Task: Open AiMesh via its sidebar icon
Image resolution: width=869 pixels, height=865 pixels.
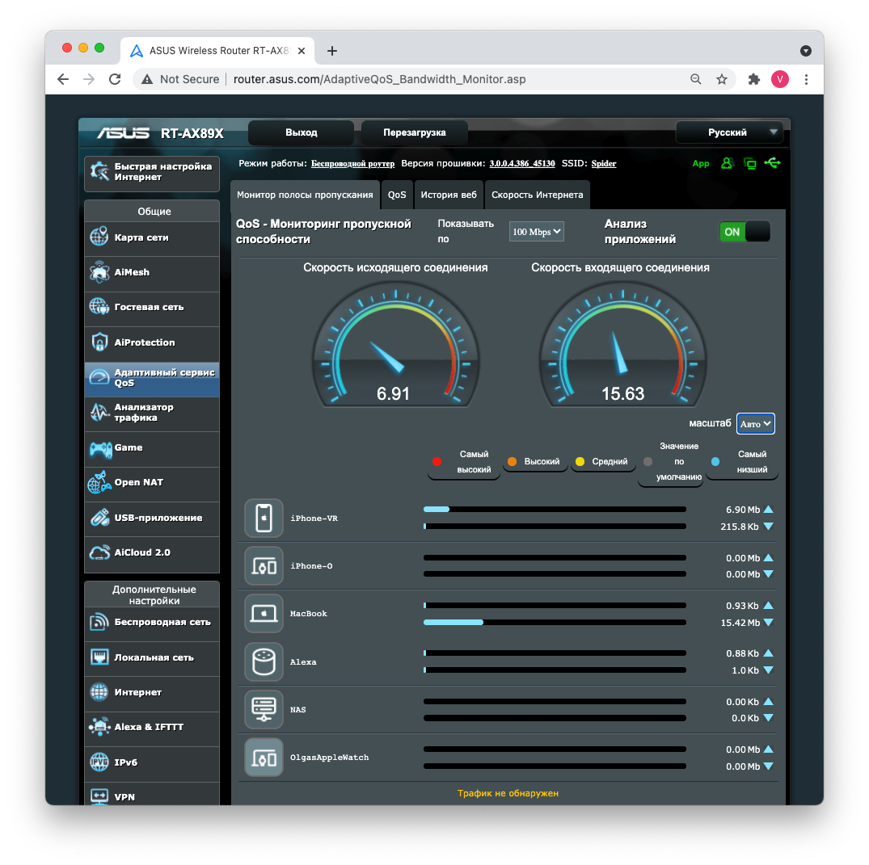Action: click(x=99, y=272)
